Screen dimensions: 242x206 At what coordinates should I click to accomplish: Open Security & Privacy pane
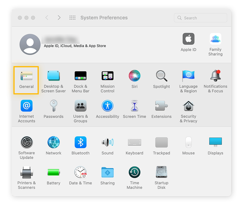tap(188, 106)
